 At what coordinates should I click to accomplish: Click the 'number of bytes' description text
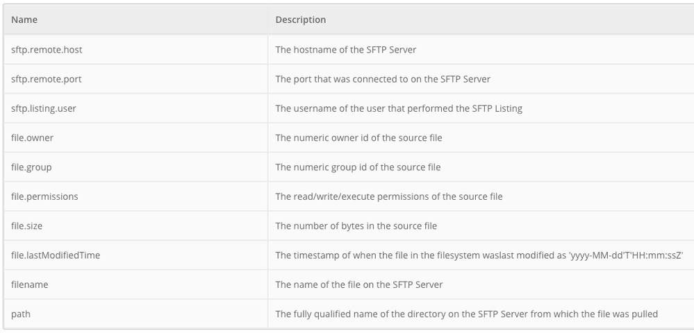coord(356,226)
